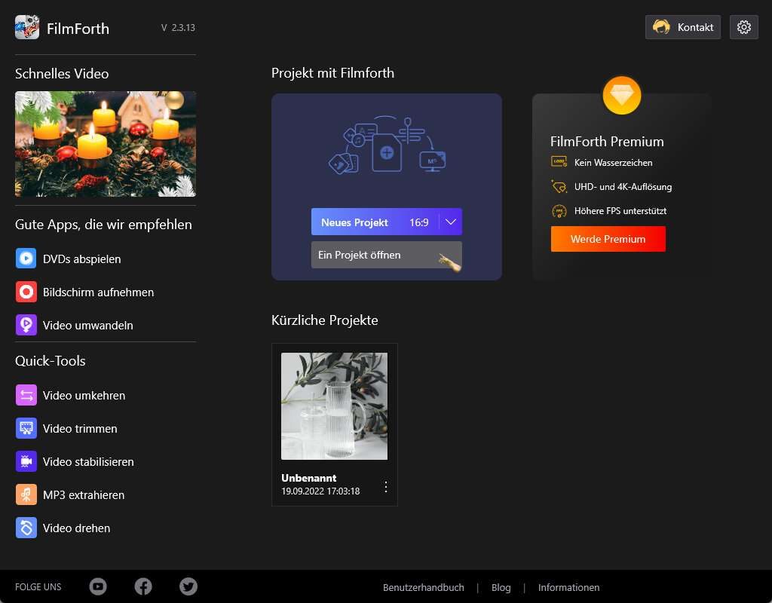Open the Informationen link

568,587
